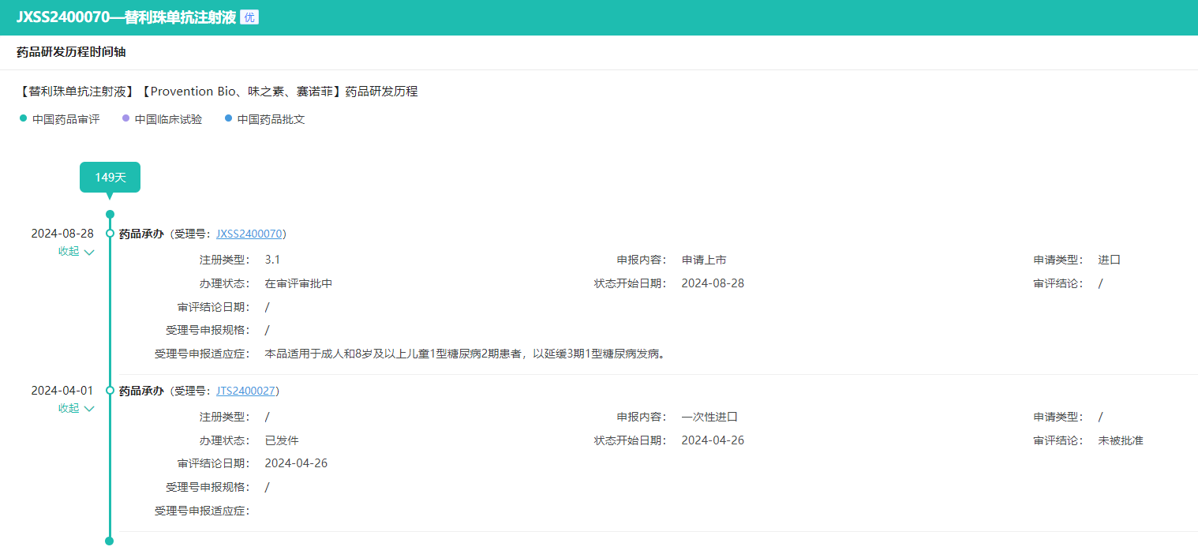Toggle the 中国临床试验 legend item
Image resolution: width=1198 pixels, height=558 pixels.
tap(163, 119)
